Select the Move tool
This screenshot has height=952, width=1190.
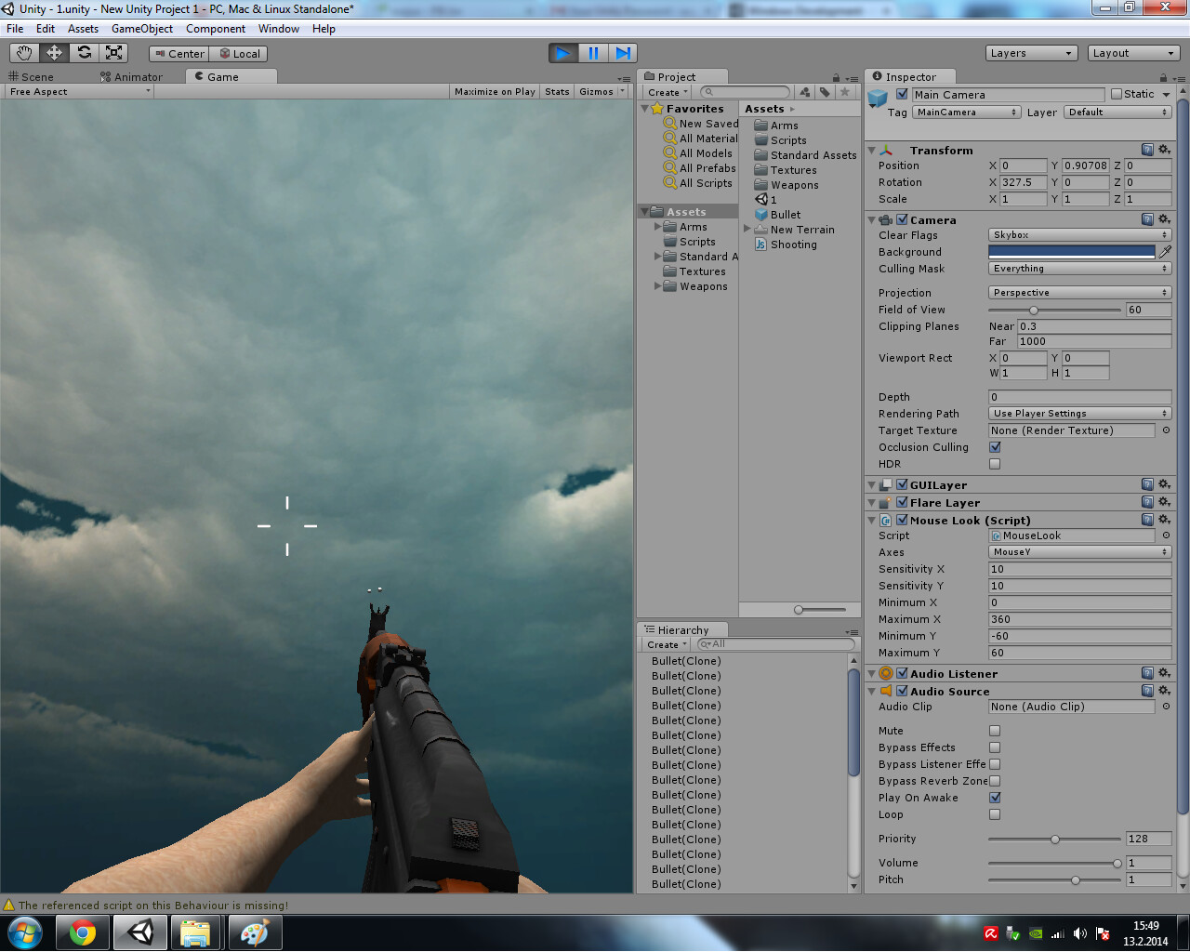click(x=53, y=53)
